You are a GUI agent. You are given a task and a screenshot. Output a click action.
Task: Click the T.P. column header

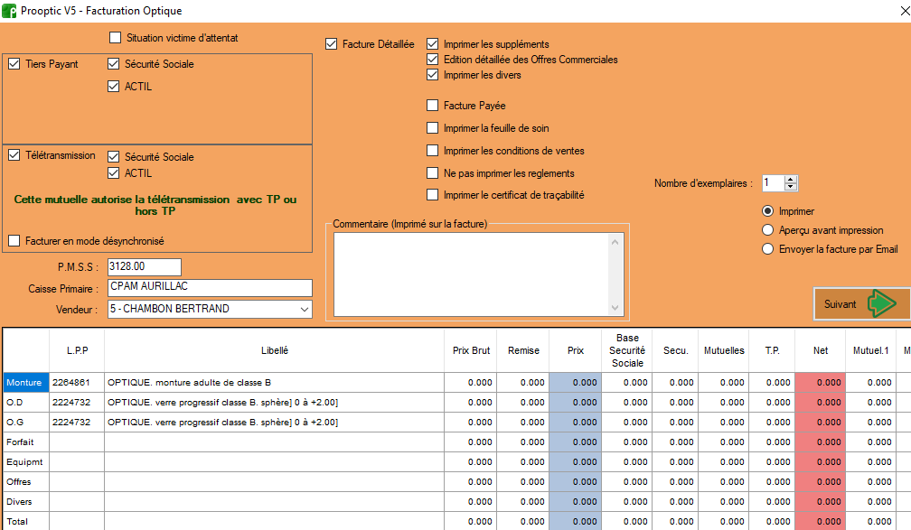(x=772, y=350)
